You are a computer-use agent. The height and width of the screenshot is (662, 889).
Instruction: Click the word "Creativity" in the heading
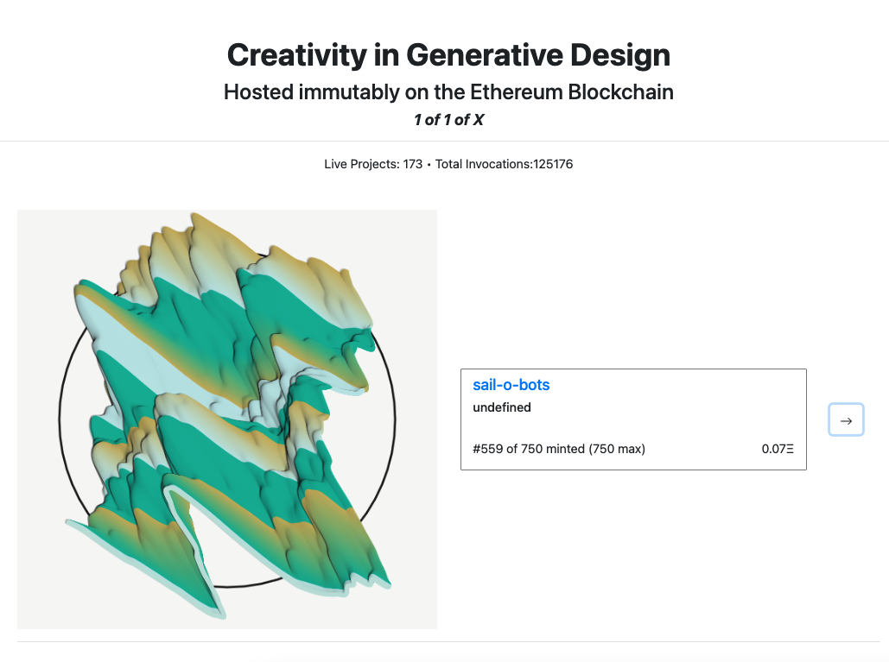click(297, 55)
